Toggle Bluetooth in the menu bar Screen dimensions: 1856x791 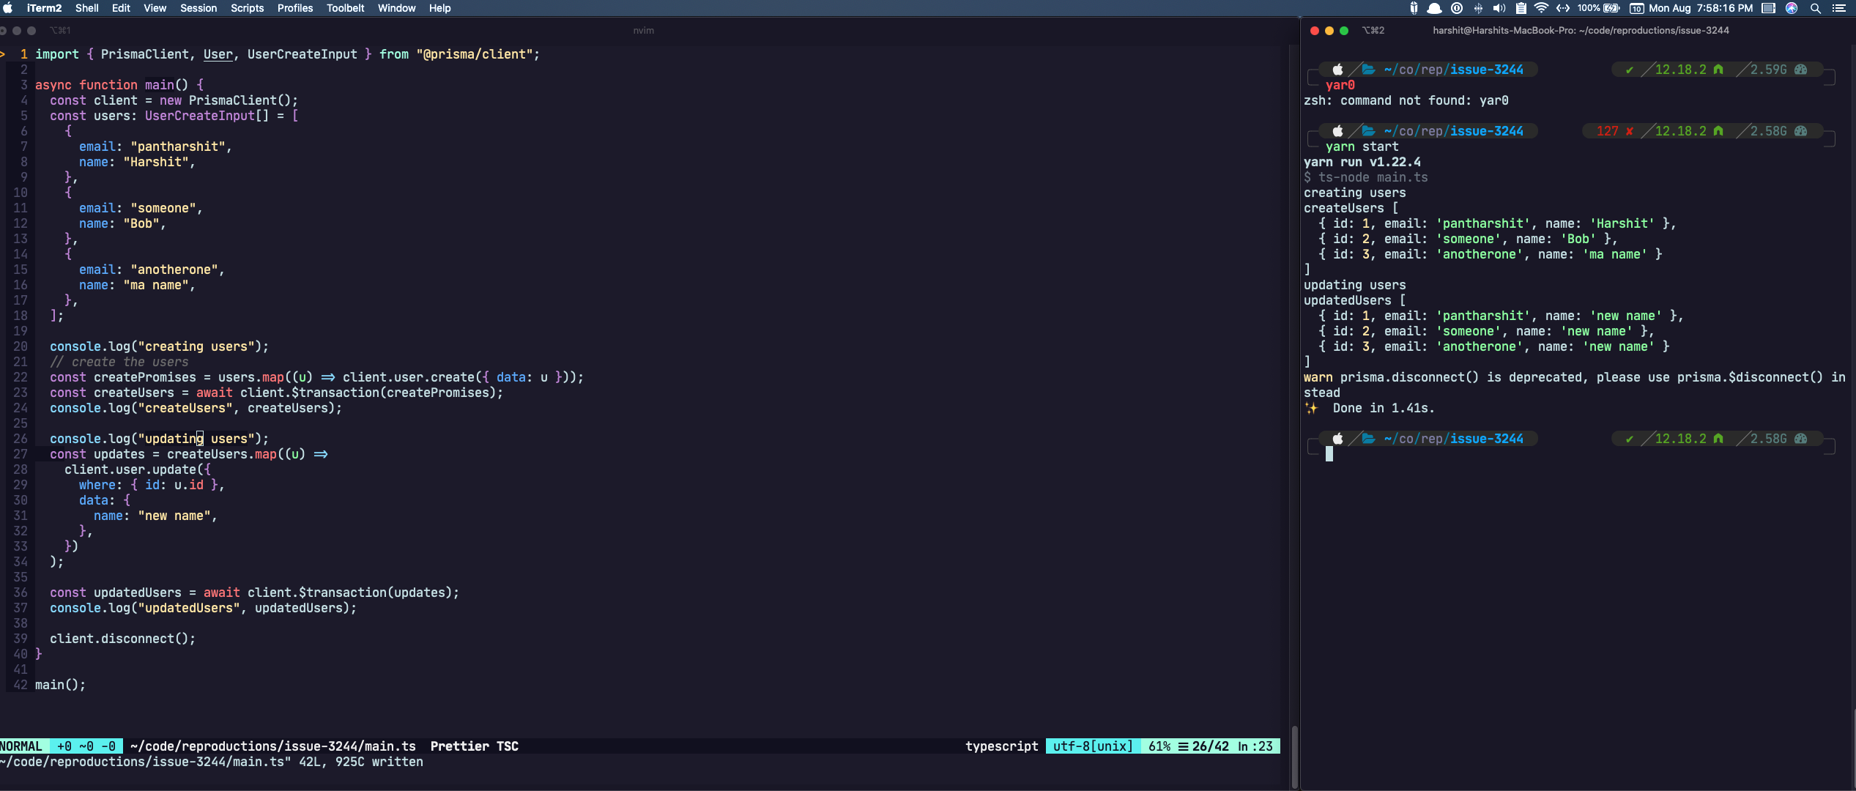pyautogui.click(x=1478, y=8)
